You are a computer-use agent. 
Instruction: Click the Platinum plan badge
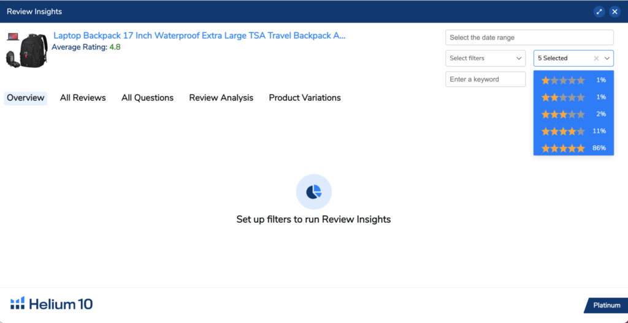tap(606, 305)
